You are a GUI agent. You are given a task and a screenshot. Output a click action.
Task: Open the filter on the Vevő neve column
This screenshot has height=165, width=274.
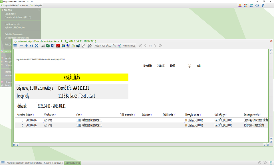click(55, 115)
